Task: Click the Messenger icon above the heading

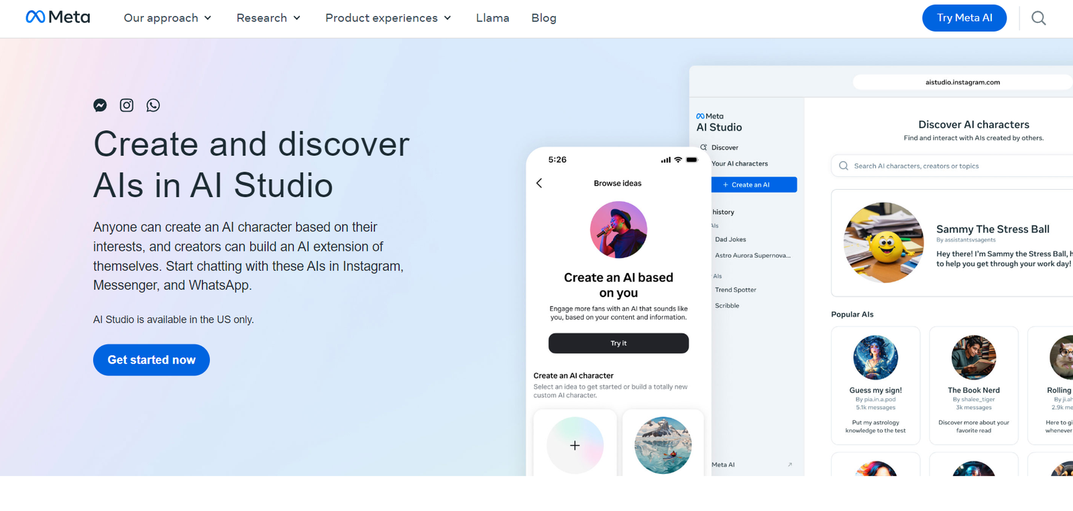Action: [x=100, y=105]
